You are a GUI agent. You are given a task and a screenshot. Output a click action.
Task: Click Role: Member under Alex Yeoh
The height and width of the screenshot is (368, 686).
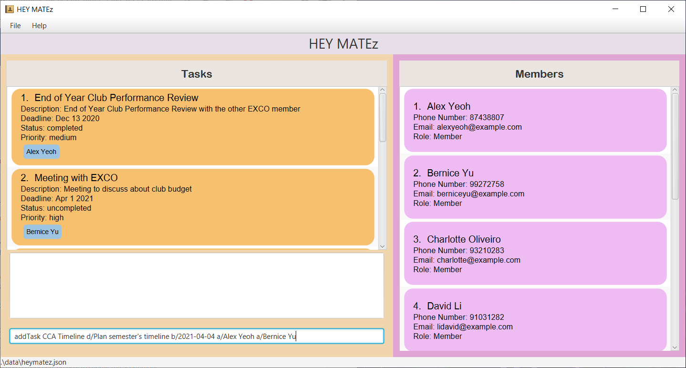tap(437, 136)
